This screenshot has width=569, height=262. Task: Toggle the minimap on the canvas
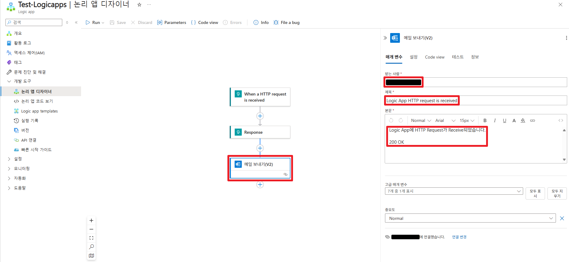click(x=91, y=256)
